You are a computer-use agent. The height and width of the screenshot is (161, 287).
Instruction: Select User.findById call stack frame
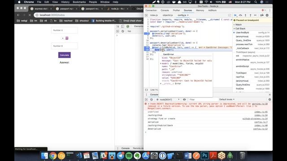pyautogui.click(x=252, y=33)
